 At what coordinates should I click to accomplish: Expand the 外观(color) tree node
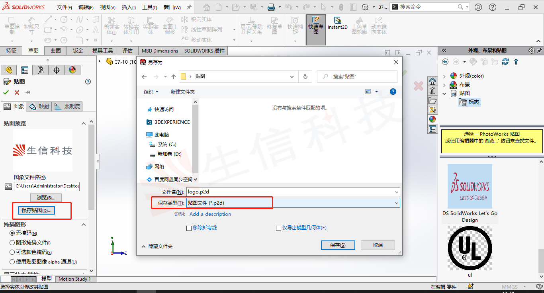[x=444, y=76]
